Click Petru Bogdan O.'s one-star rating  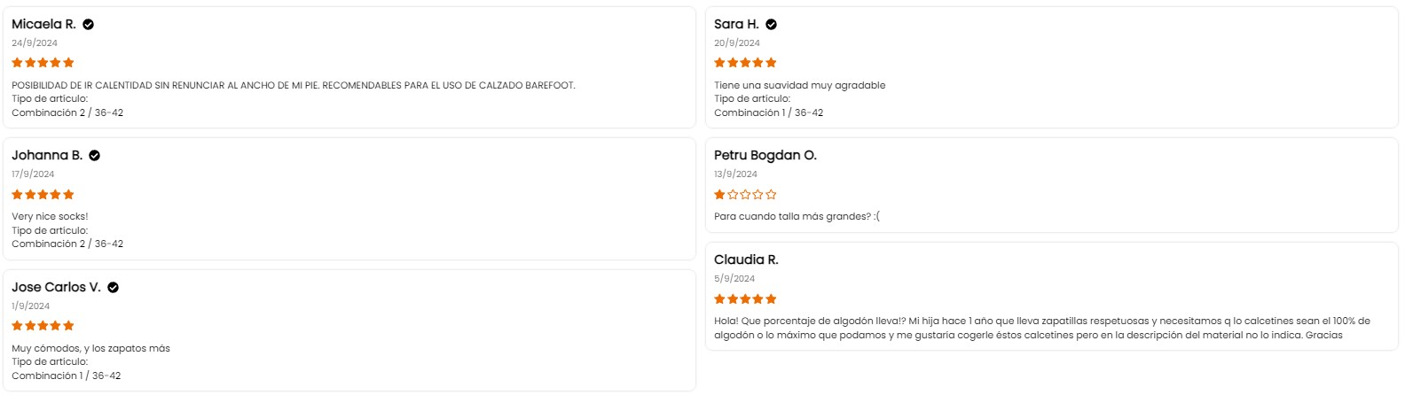[745, 195]
